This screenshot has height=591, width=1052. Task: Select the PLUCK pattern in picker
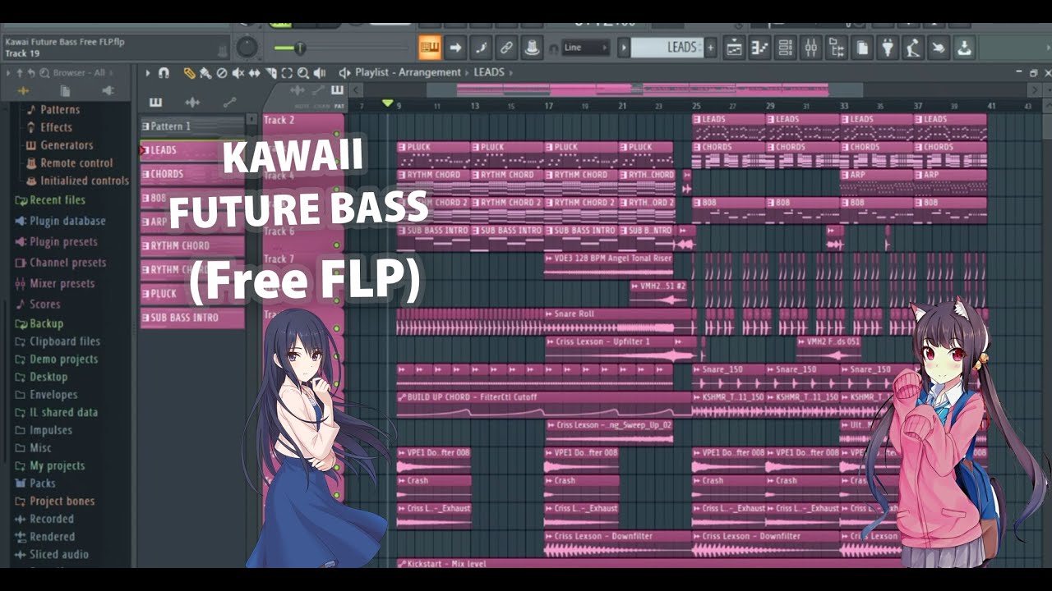point(192,293)
